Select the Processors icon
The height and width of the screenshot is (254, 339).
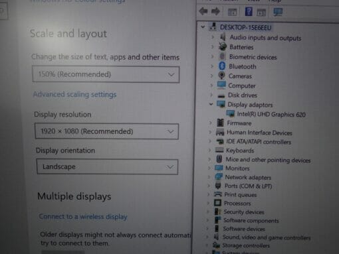click(217, 203)
